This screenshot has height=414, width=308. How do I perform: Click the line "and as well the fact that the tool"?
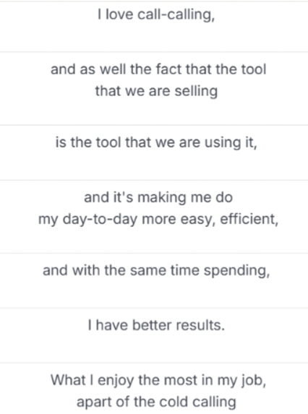[158, 69]
